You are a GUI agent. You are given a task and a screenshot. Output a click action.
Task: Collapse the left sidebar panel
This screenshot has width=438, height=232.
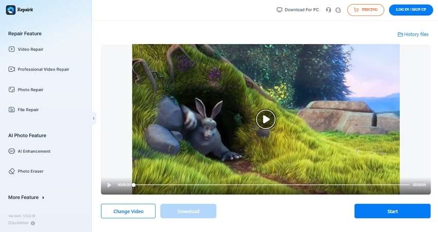(94, 118)
